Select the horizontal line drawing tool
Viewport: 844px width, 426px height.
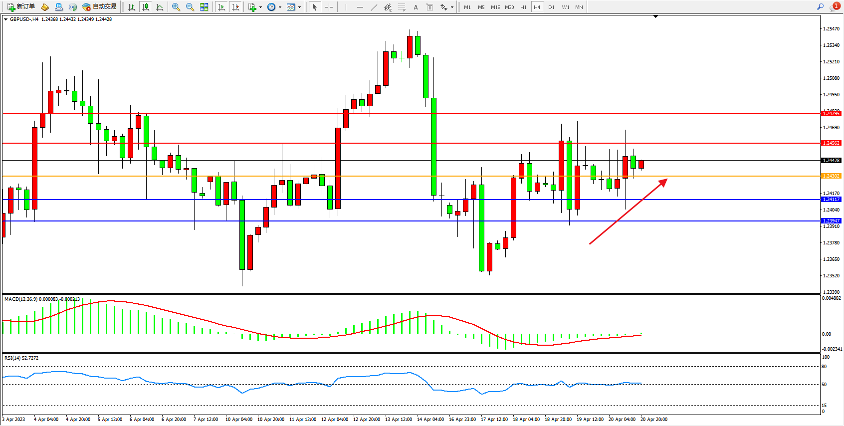(x=360, y=7)
